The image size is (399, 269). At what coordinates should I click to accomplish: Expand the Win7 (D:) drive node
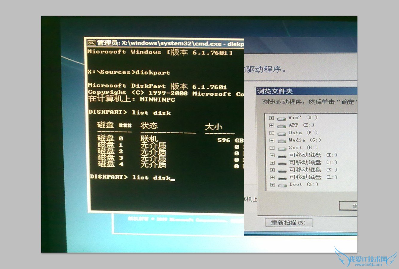271,118
